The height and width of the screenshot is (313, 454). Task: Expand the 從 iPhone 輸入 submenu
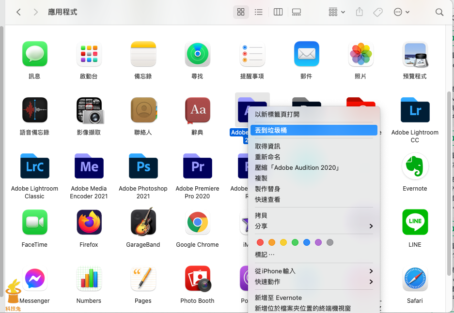pos(314,271)
